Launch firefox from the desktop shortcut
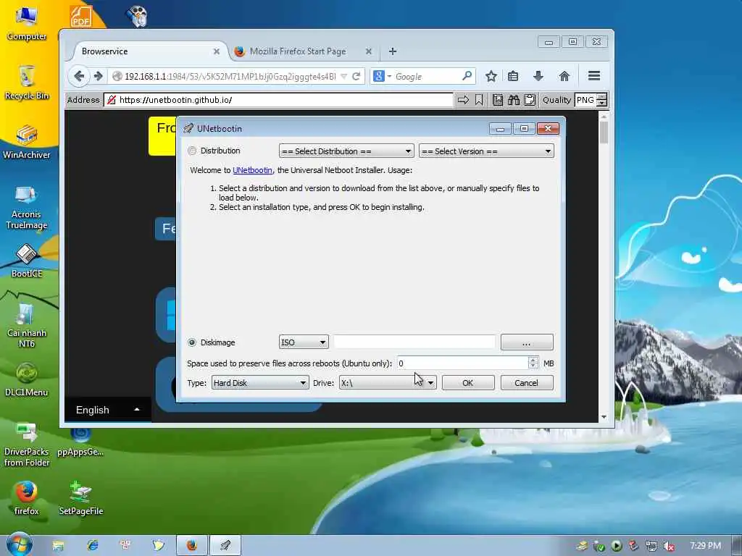The height and width of the screenshot is (556, 742). tap(27, 498)
